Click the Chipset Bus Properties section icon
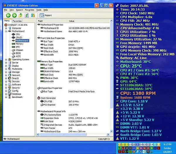176x154 pixels. [x=39, y=88]
